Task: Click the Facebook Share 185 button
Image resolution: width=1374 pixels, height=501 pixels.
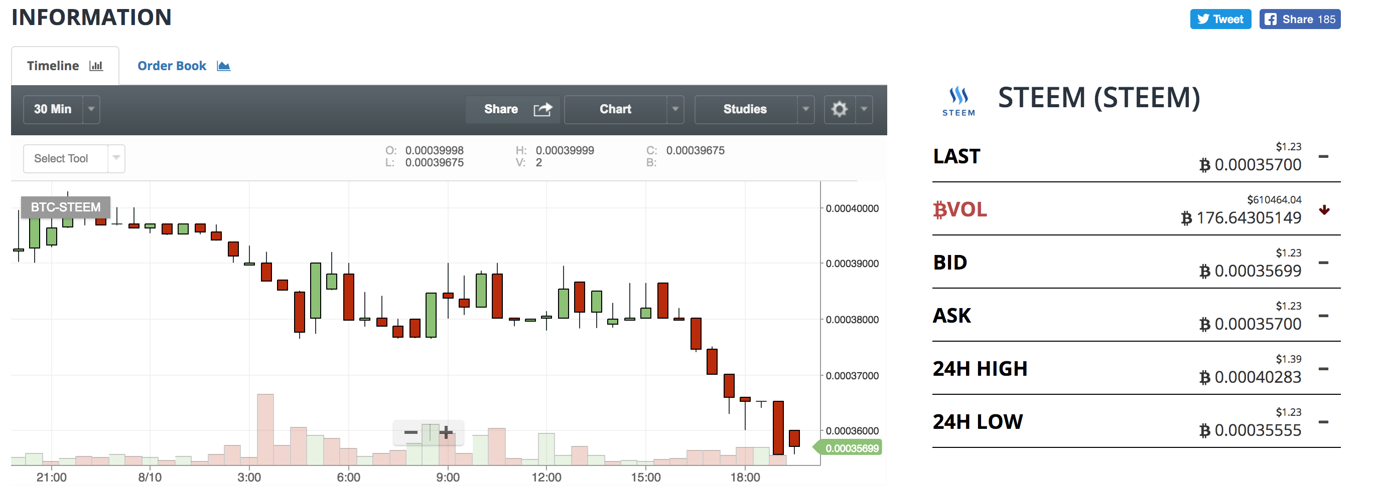Action: click(x=1300, y=19)
